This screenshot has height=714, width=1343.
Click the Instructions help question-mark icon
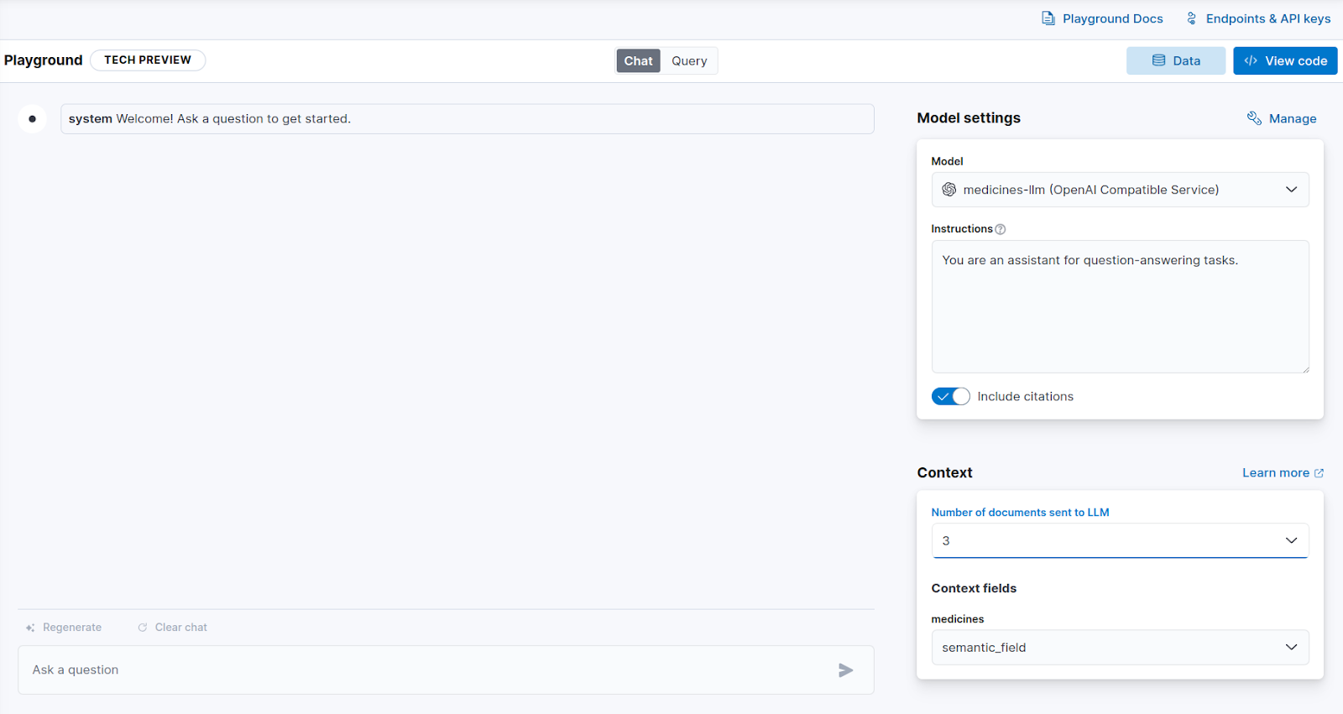coord(1001,229)
